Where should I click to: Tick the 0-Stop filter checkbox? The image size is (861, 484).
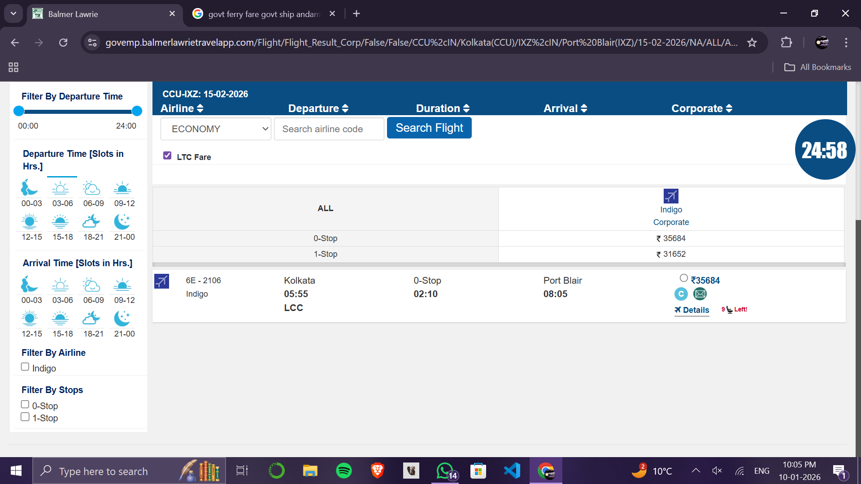25,404
